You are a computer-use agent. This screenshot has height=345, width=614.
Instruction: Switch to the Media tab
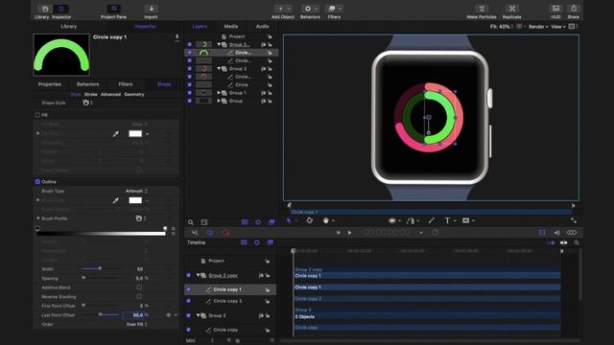coord(231,27)
